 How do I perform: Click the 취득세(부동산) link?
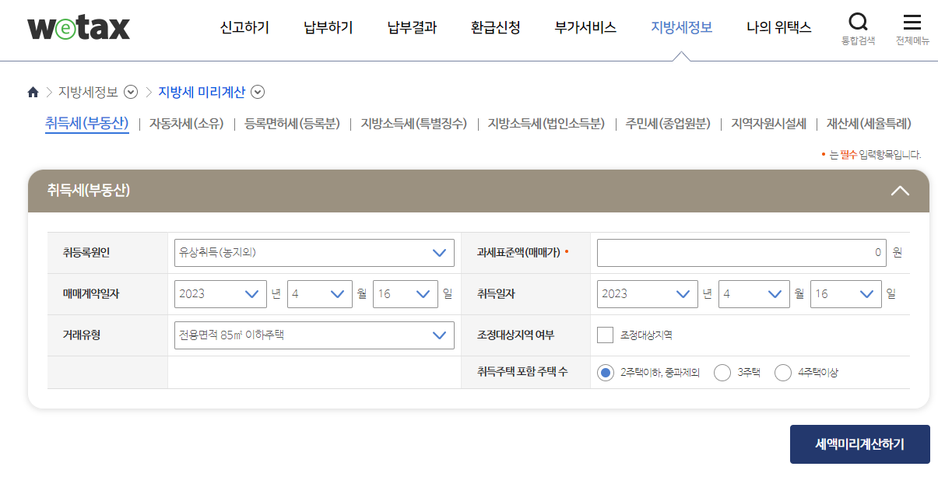(87, 123)
